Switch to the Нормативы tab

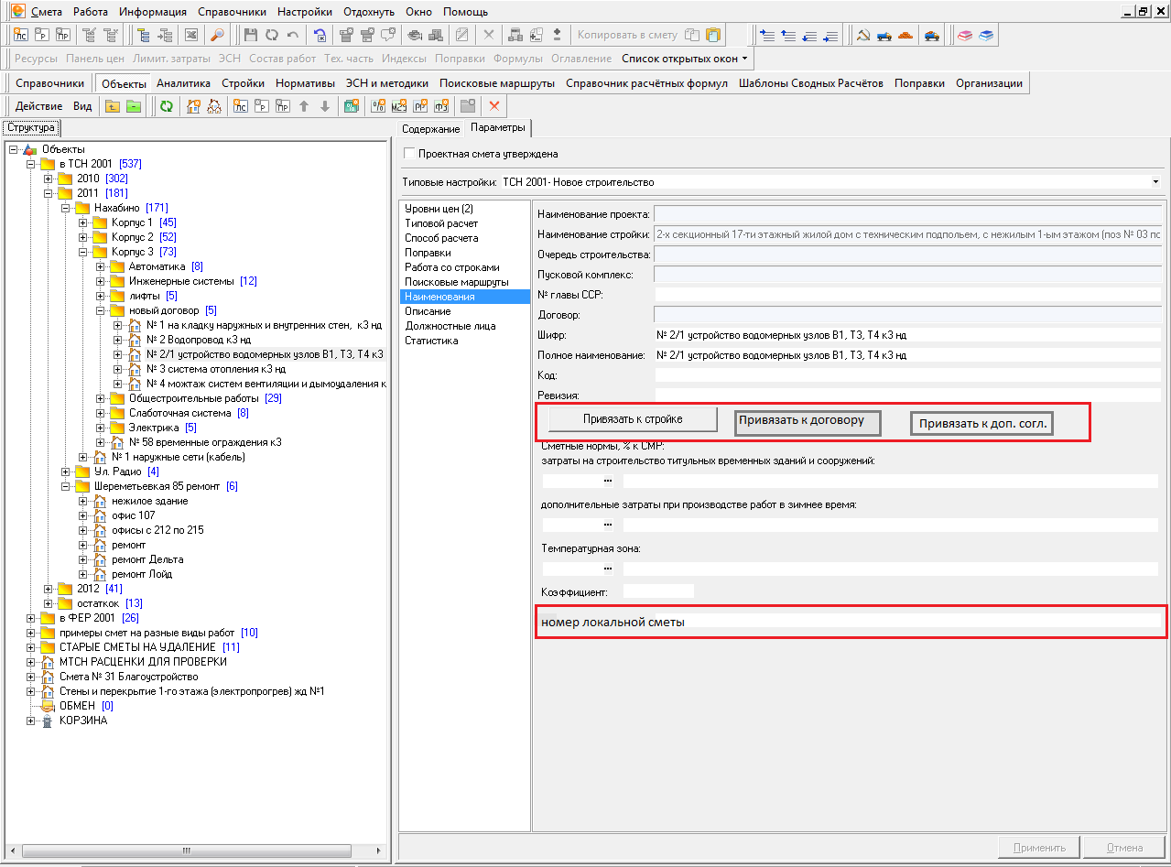pyautogui.click(x=305, y=83)
